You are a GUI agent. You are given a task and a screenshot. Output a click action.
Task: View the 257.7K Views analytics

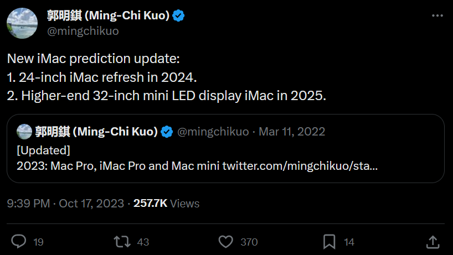[166, 203]
